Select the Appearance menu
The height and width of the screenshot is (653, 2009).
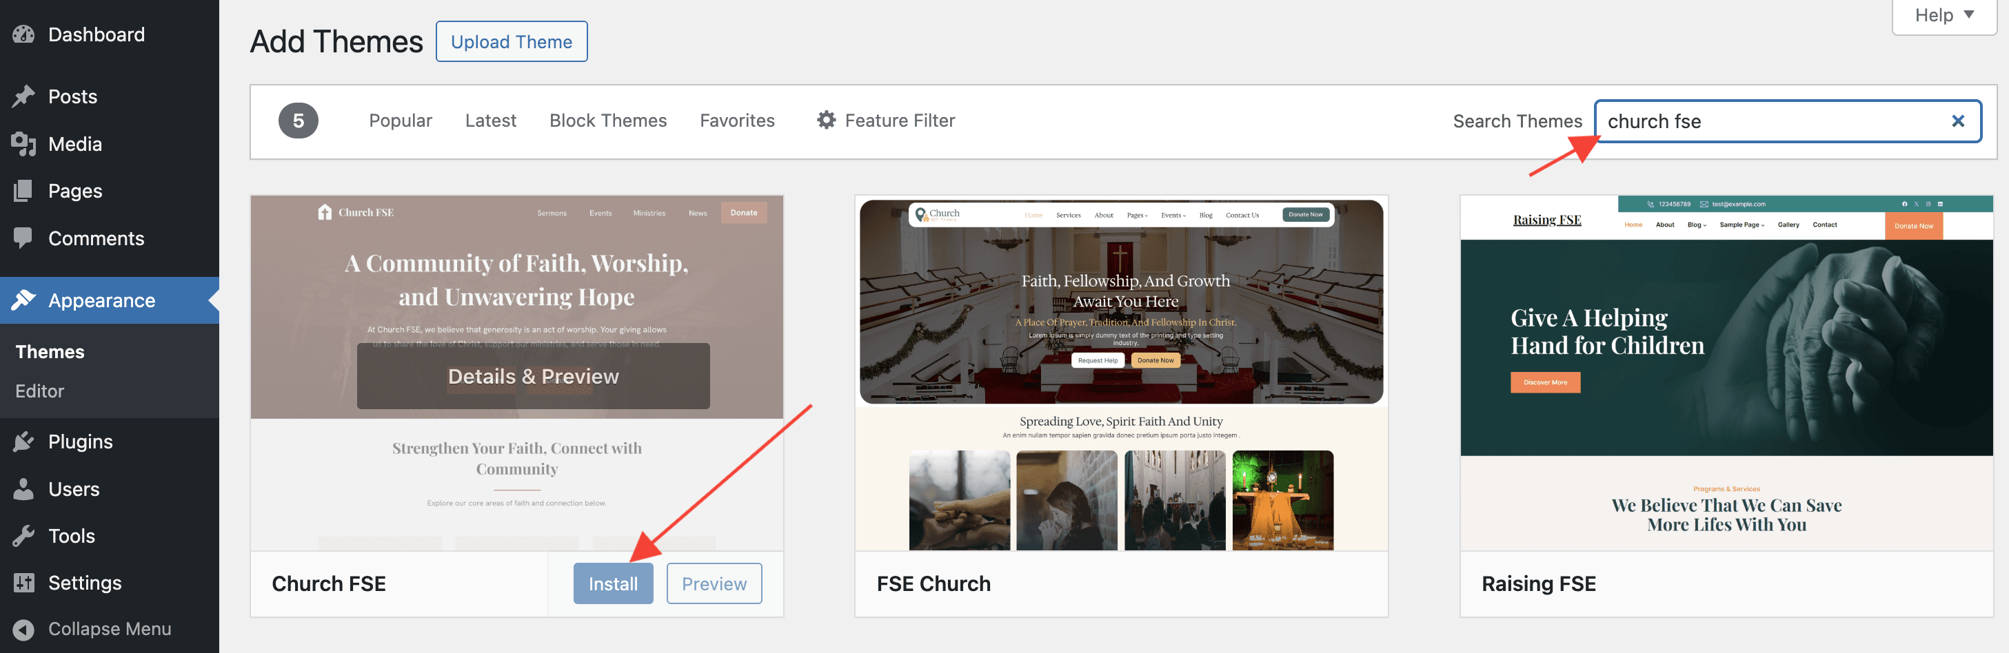(109, 300)
